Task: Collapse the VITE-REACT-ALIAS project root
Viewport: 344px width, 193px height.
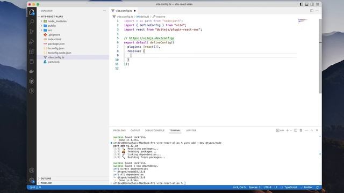Action: pyautogui.click(x=52, y=17)
